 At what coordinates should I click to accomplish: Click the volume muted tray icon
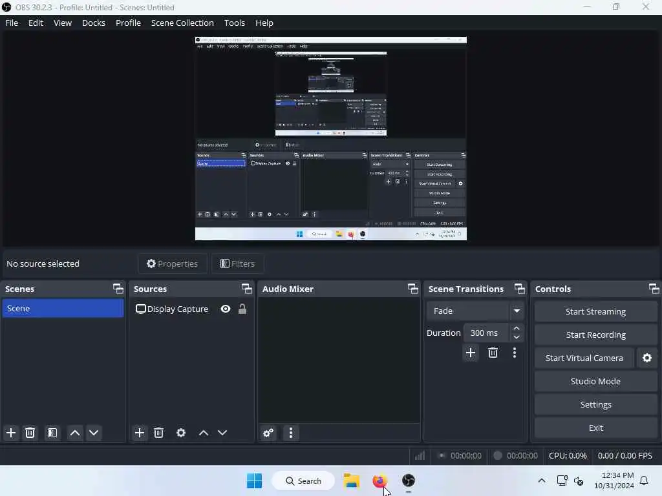[x=579, y=480]
